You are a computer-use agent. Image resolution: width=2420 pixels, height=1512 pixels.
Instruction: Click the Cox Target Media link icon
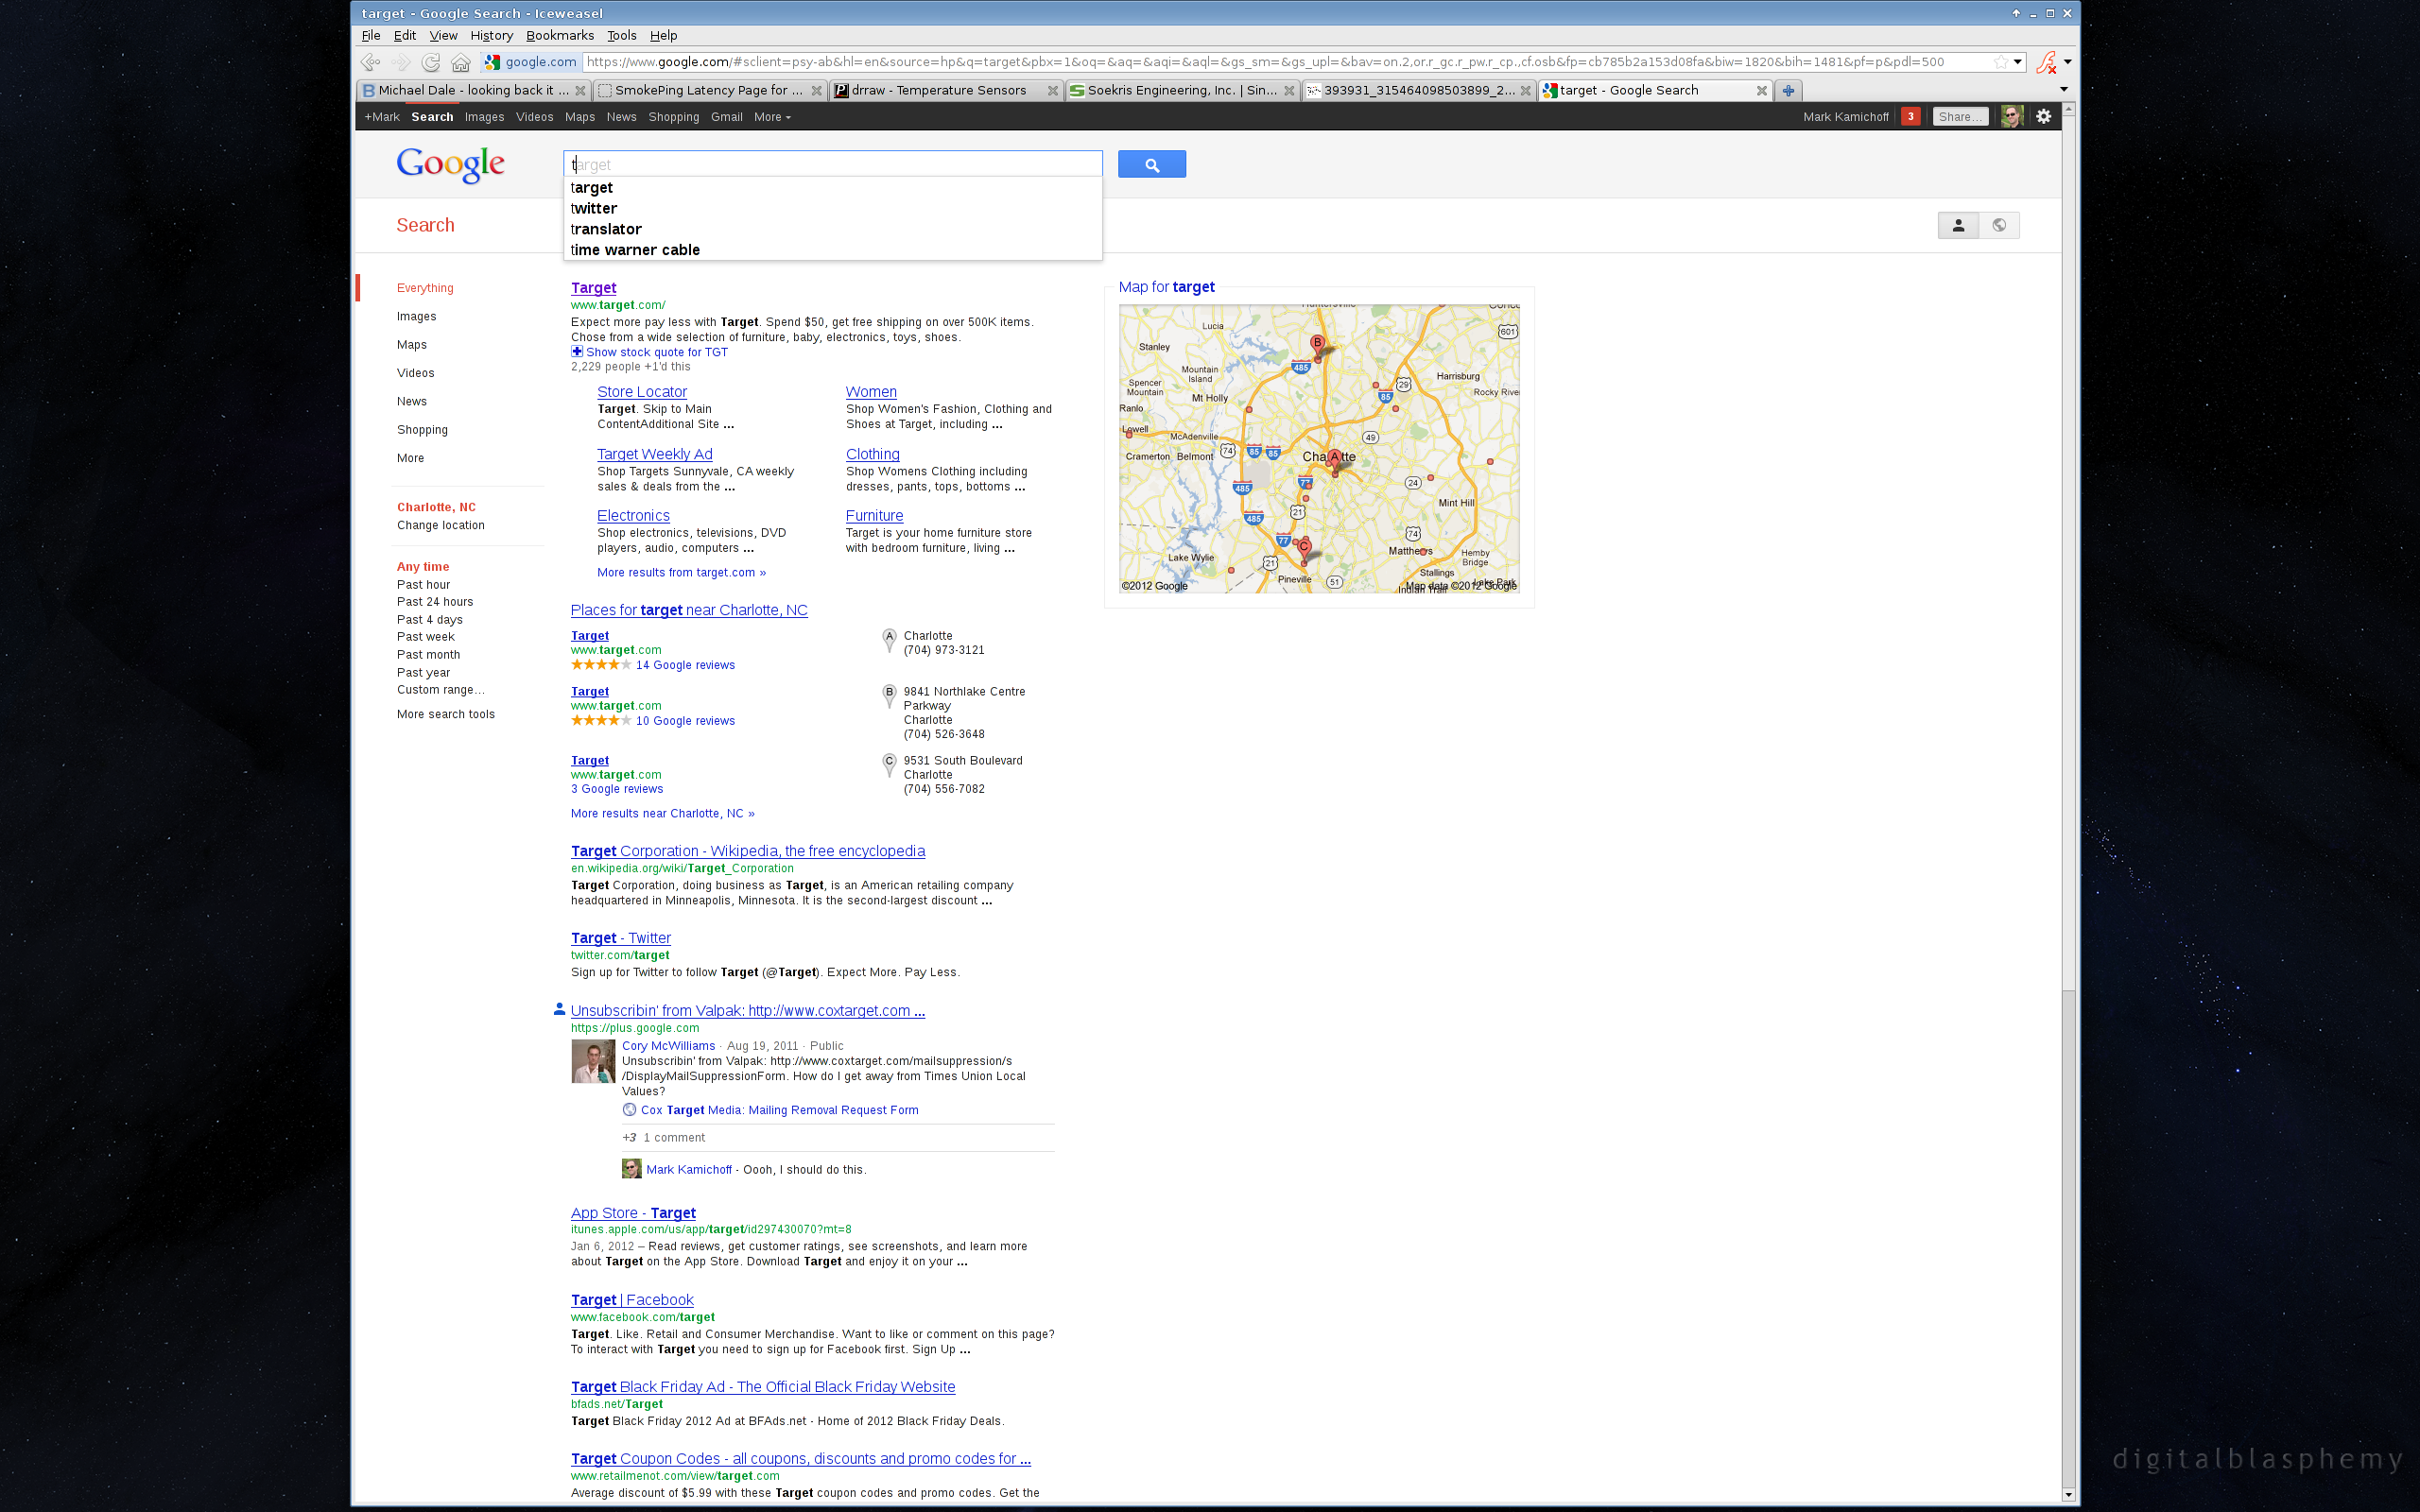(629, 1110)
